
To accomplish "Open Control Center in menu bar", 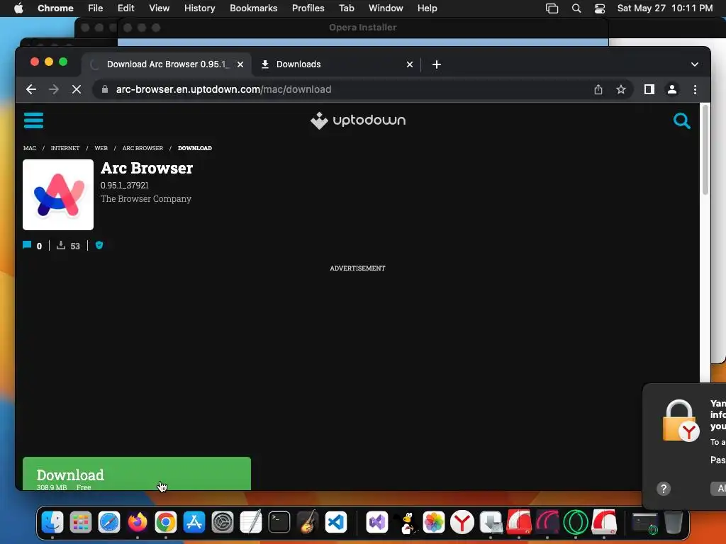I will [x=600, y=8].
